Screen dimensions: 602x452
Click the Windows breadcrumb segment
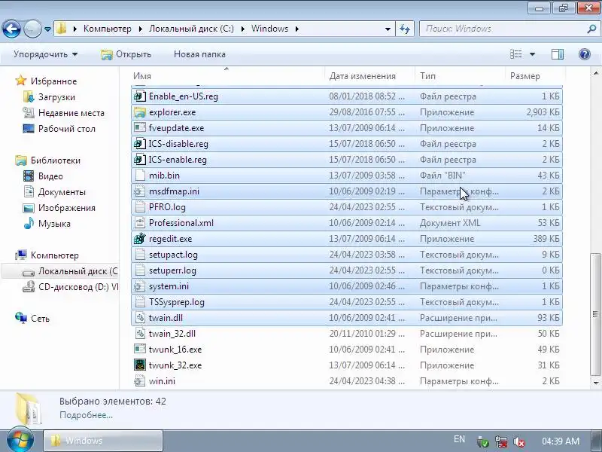click(x=269, y=29)
